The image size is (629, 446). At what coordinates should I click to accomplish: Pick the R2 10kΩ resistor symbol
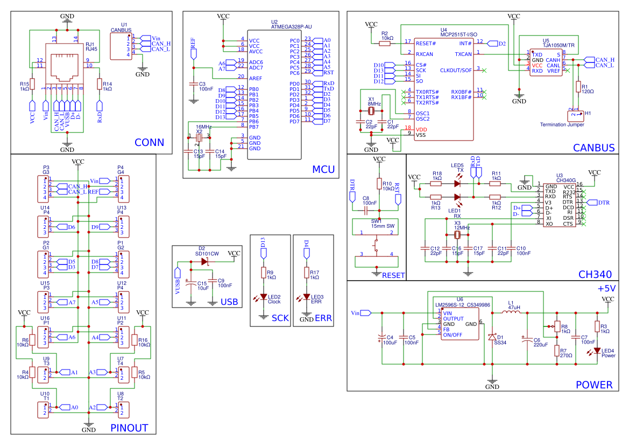pyautogui.click(x=384, y=43)
